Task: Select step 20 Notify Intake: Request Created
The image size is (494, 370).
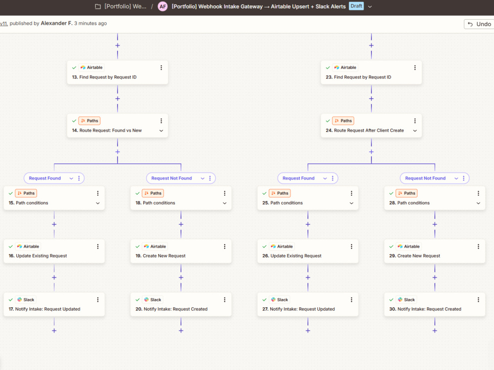Action: coord(181,304)
